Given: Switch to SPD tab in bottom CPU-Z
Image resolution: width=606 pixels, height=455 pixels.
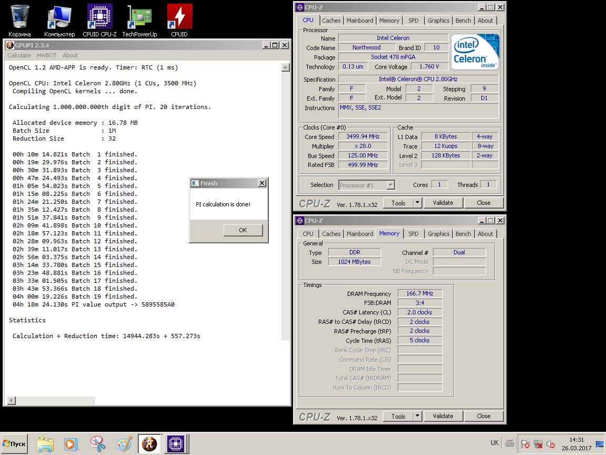Looking at the screenshot, I should coord(413,234).
